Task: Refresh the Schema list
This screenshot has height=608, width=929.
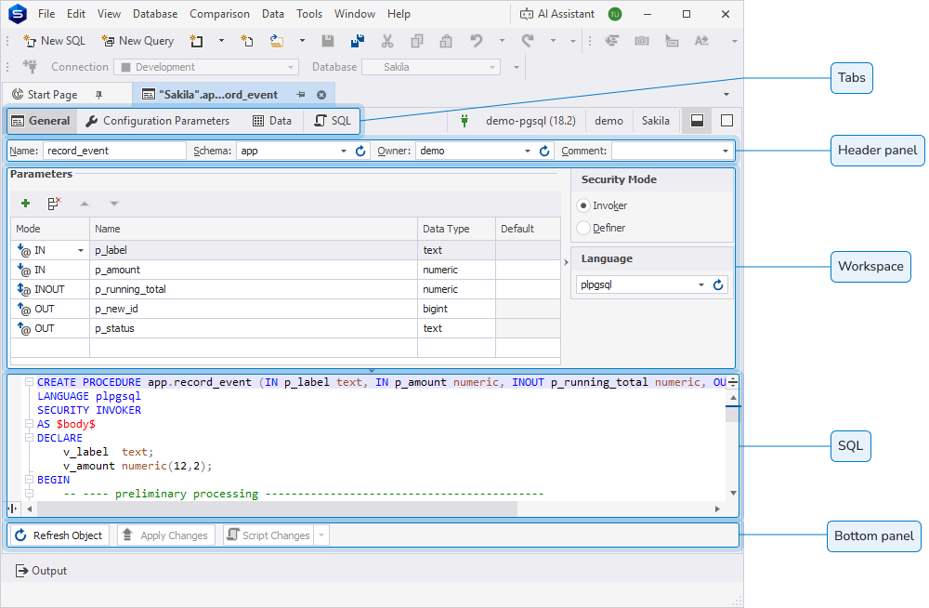Action: (x=360, y=152)
